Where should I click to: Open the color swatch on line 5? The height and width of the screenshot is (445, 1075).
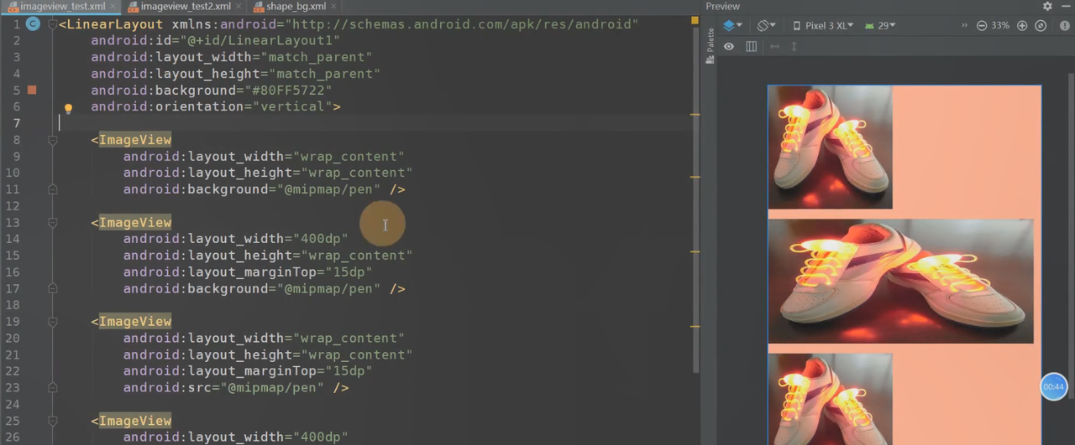pos(32,90)
